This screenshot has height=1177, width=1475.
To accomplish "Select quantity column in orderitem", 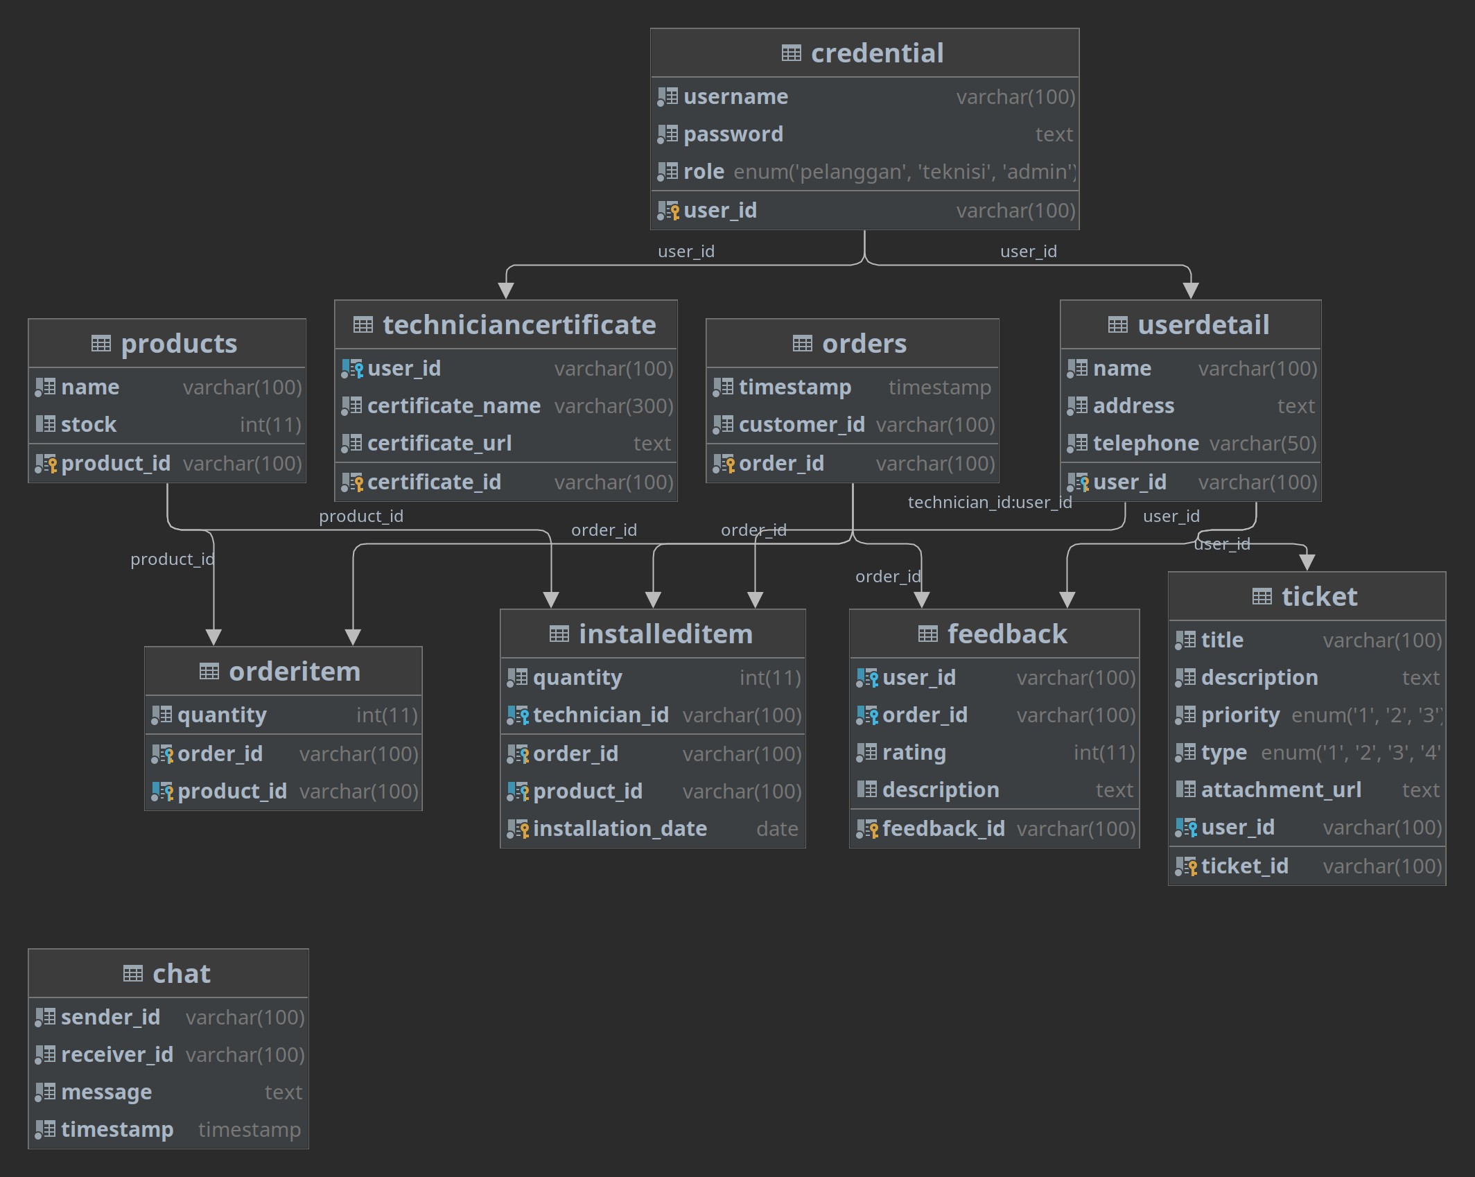I will coord(283,715).
